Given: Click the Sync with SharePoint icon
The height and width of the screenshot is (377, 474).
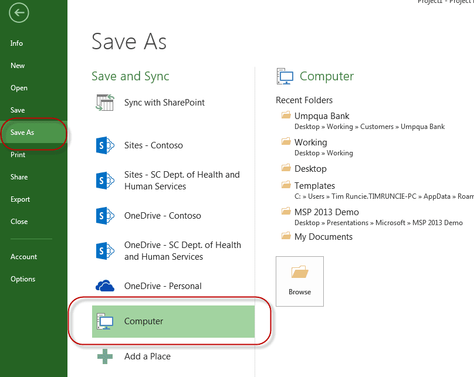Looking at the screenshot, I should pos(105,103).
